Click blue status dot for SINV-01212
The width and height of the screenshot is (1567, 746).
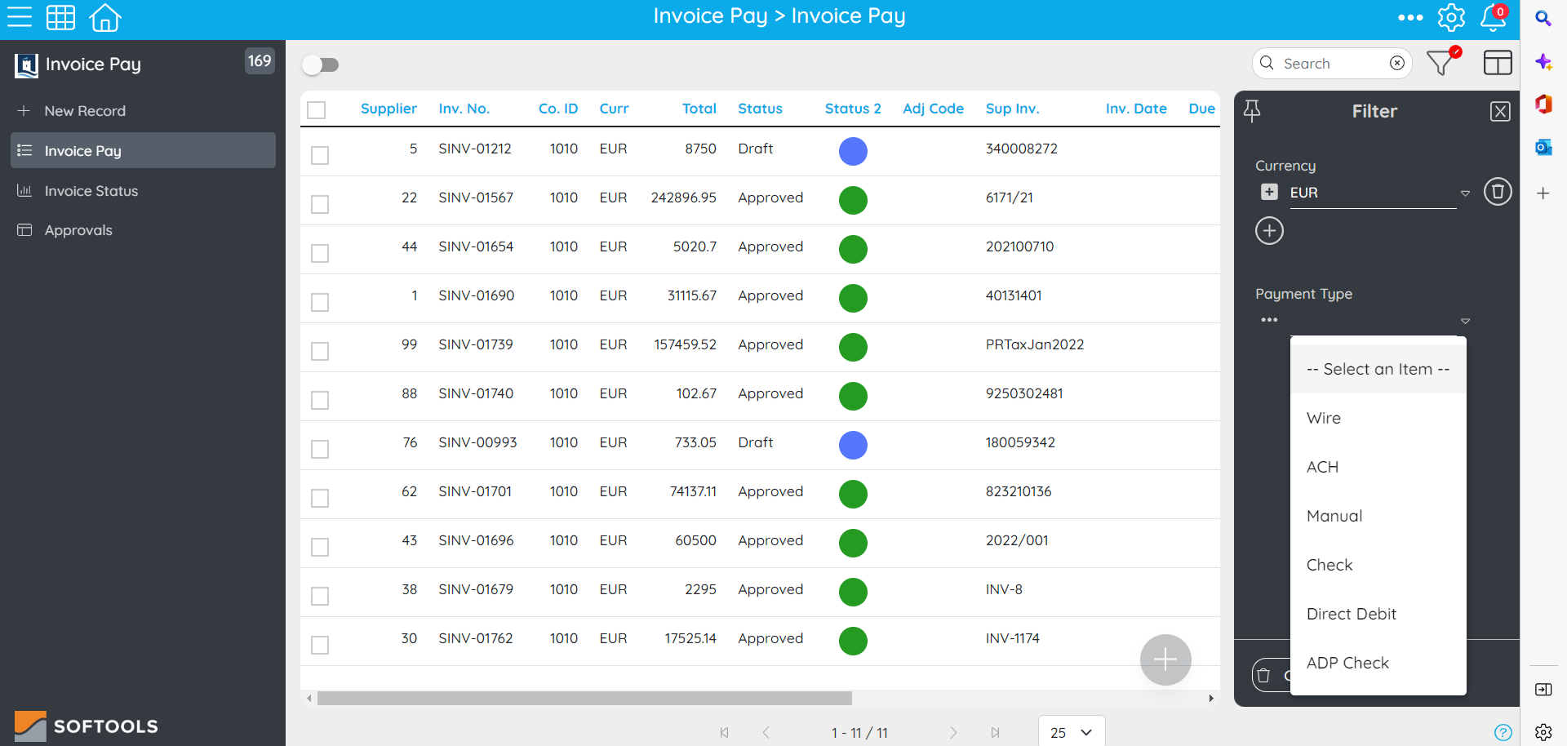[853, 151]
